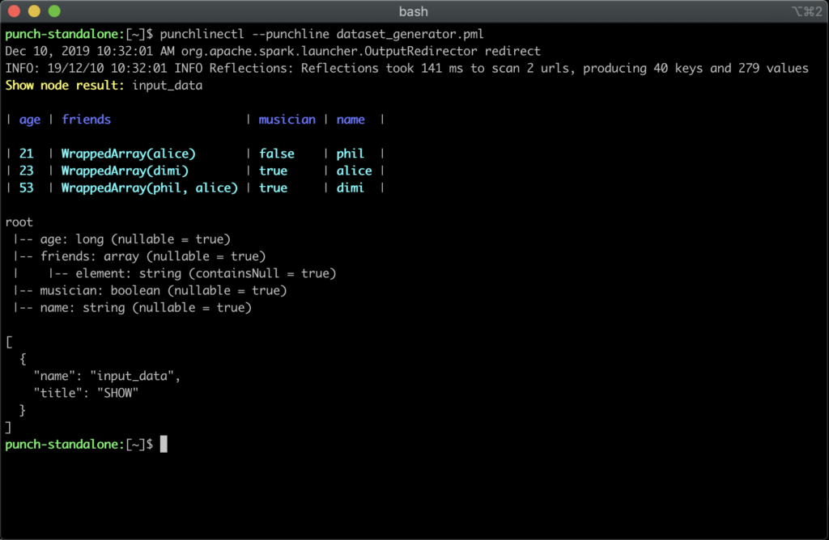Click the 'Show node result:' label
Viewport: 829px width, 540px height.
pyautogui.click(x=65, y=86)
